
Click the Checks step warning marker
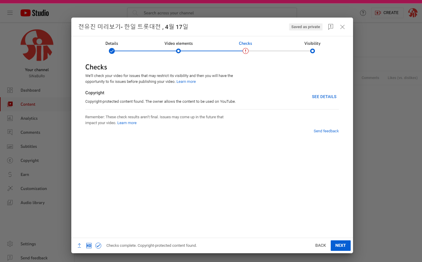click(x=246, y=51)
